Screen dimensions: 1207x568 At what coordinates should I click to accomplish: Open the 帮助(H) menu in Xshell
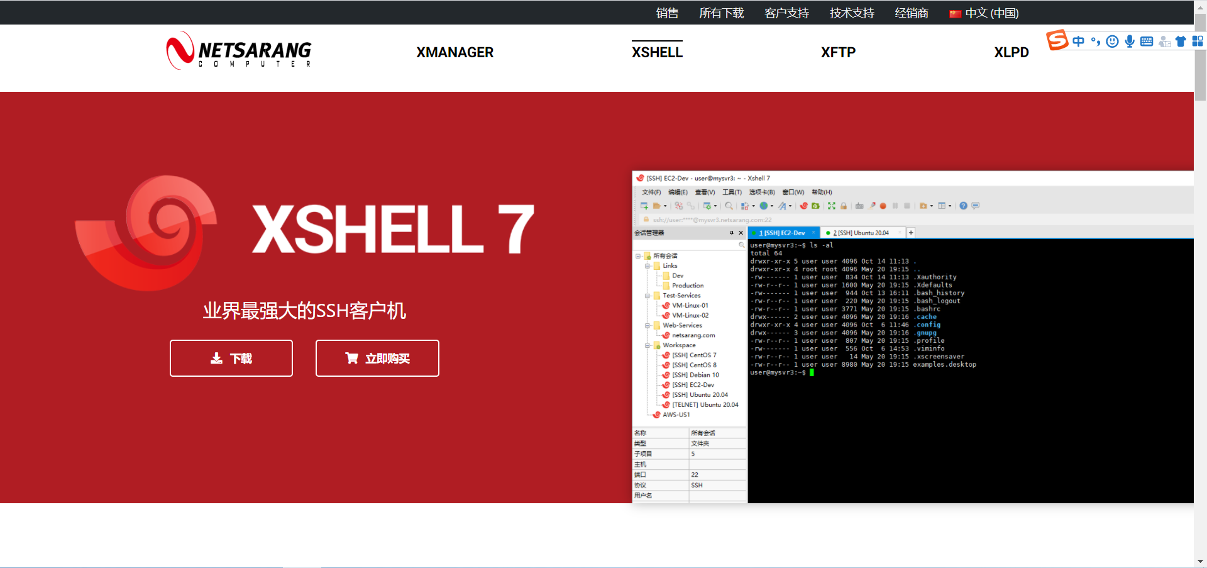point(822,192)
